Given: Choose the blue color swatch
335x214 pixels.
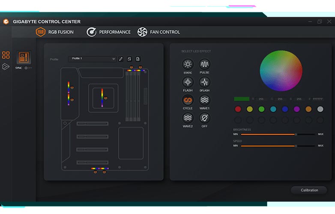Looking at the screenshot, I should point(285,109).
